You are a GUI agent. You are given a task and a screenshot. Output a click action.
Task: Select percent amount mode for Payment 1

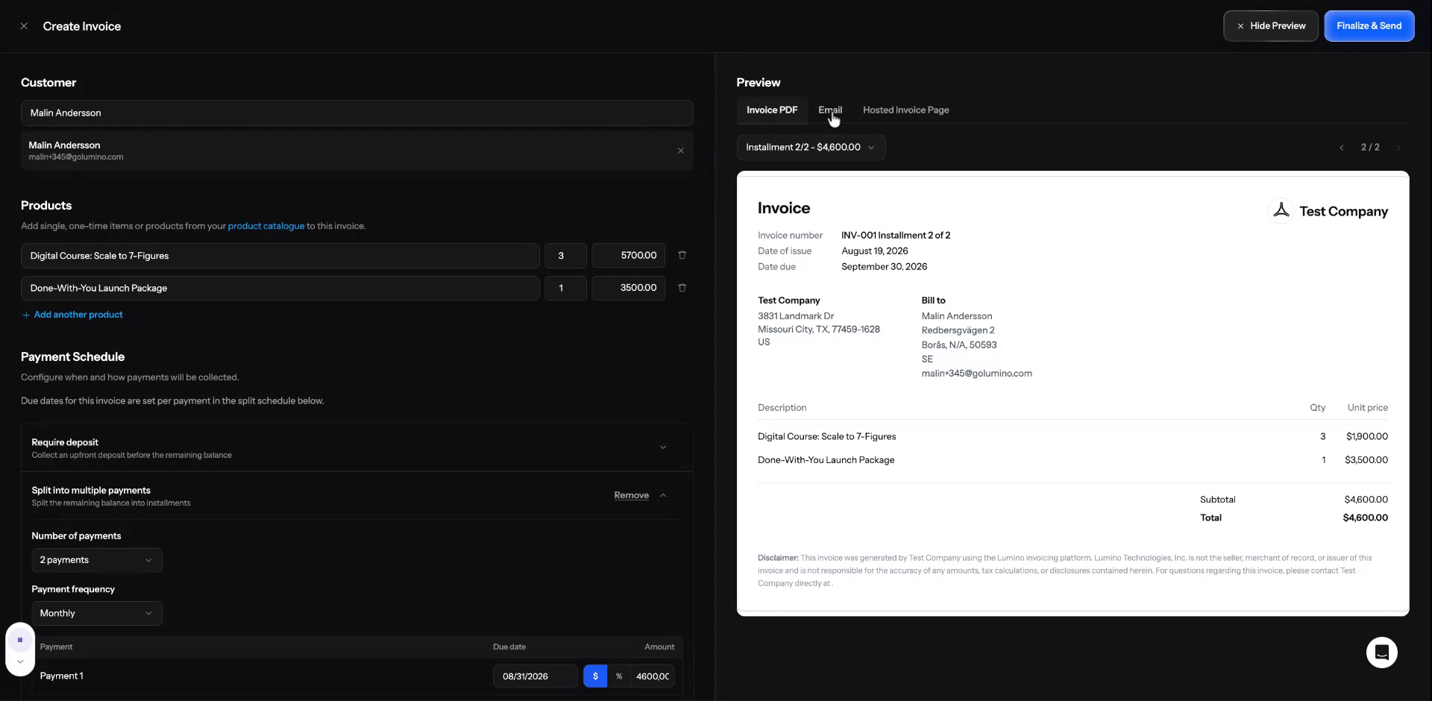[618, 676]
